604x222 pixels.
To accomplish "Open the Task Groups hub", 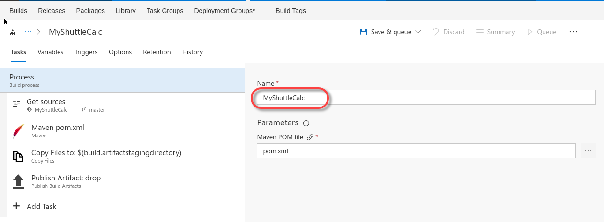I will coord(165,11).
